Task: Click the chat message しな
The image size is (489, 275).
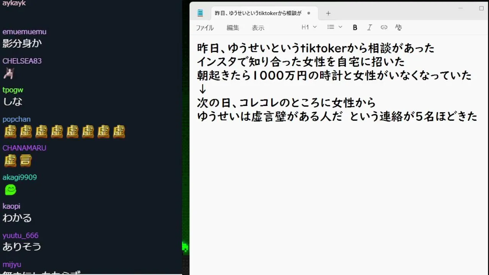Action: click(x=12, y=102)
